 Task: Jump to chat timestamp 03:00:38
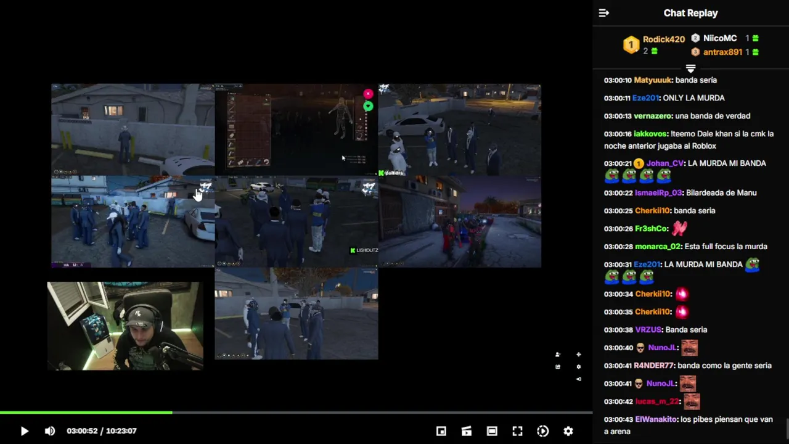pos(618,330)
